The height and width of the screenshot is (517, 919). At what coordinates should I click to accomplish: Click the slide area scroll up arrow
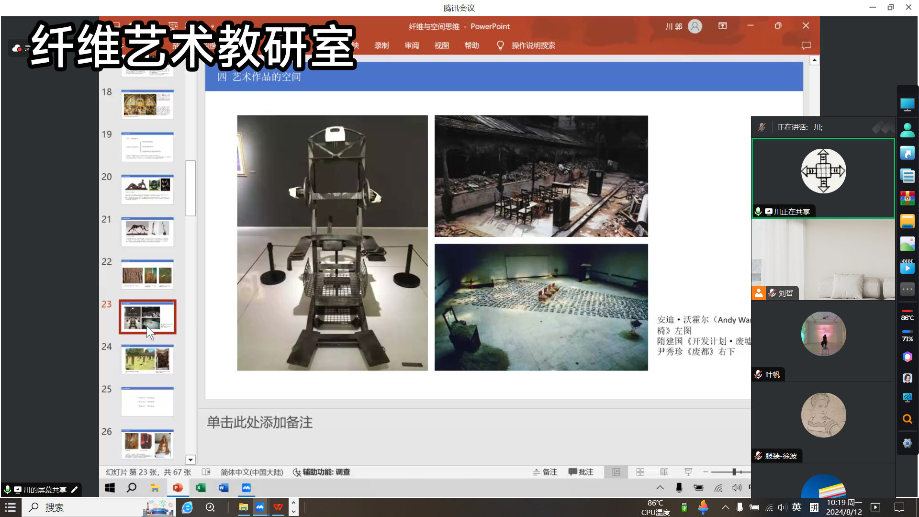point(815,60)
